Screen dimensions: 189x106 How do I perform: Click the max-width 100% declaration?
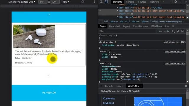coord(112,72)
